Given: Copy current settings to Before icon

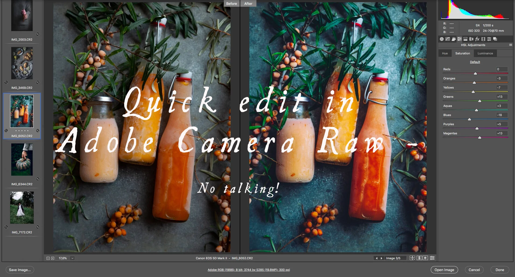Looking at the screenshot, I should point(426,258).
